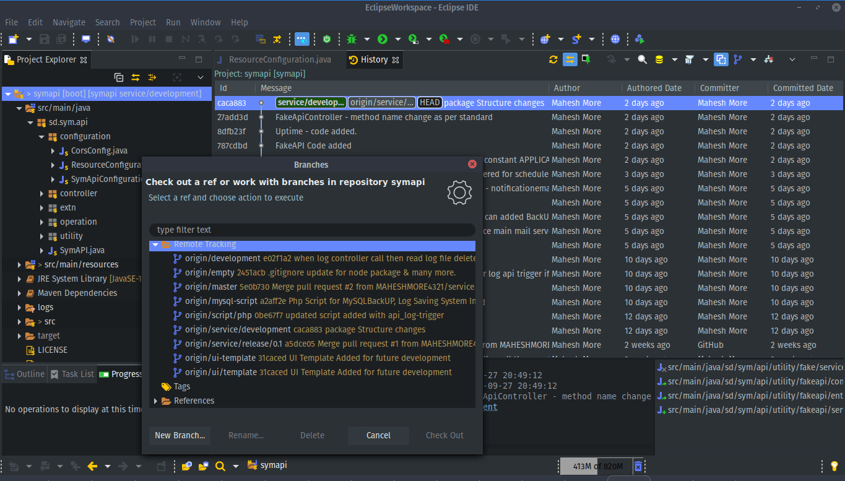Click the Check Out button

tap(444, 435)
